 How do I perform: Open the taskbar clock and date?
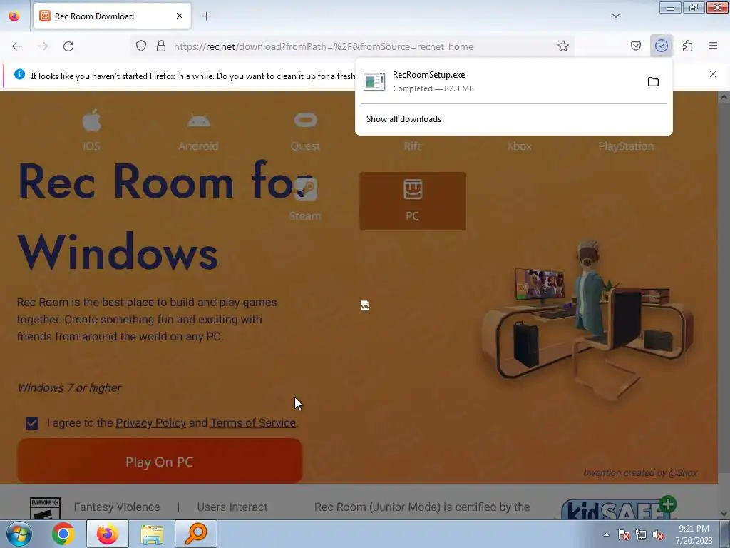tap(694, 534)
